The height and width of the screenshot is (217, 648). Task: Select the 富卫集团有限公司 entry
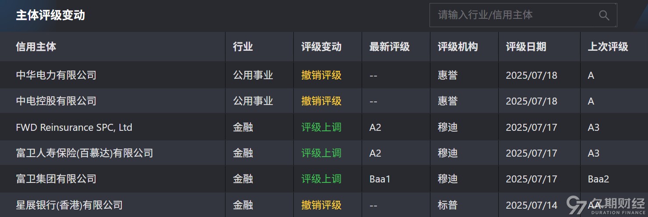click(56, 179)
